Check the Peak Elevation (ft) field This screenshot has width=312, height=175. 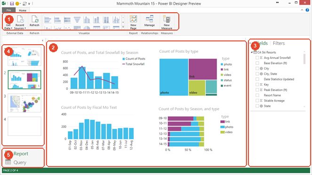pyautogui.click(x=257, y=90)
